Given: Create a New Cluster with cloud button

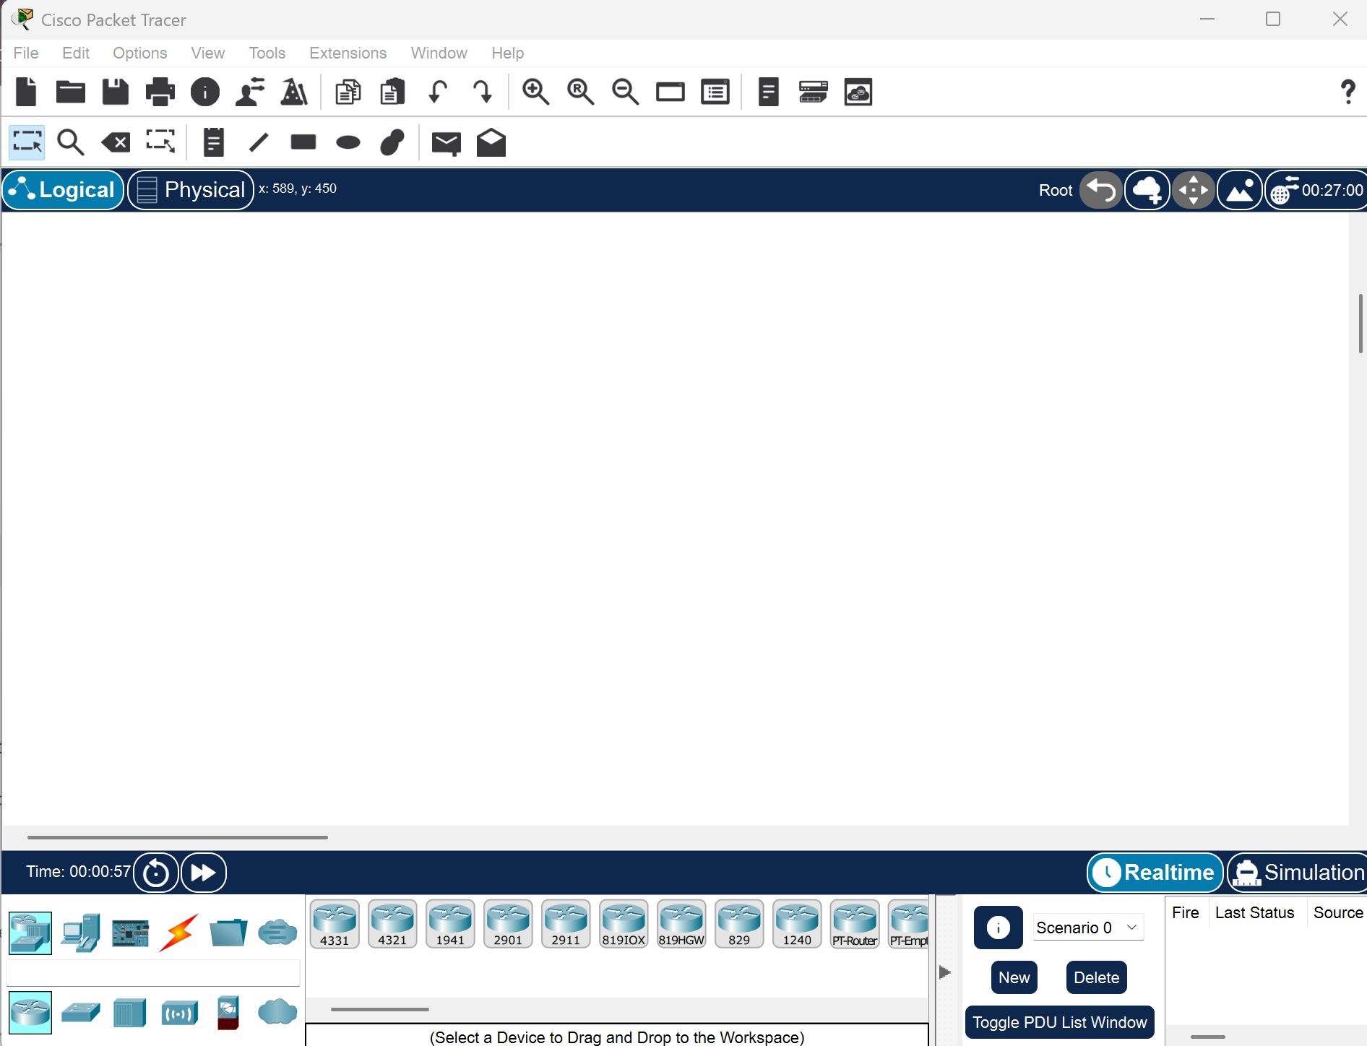Looking at the screenshot, I should tap(1147, 190).
